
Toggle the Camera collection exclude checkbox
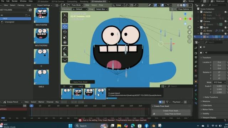tap(226, 21)
